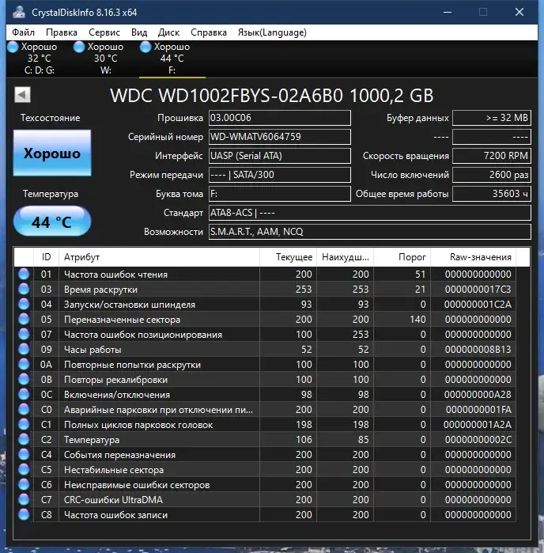This screenshot has width=544, height=553.
Task: Click the previous disk arrow button
Action: (x=23, y=94)
